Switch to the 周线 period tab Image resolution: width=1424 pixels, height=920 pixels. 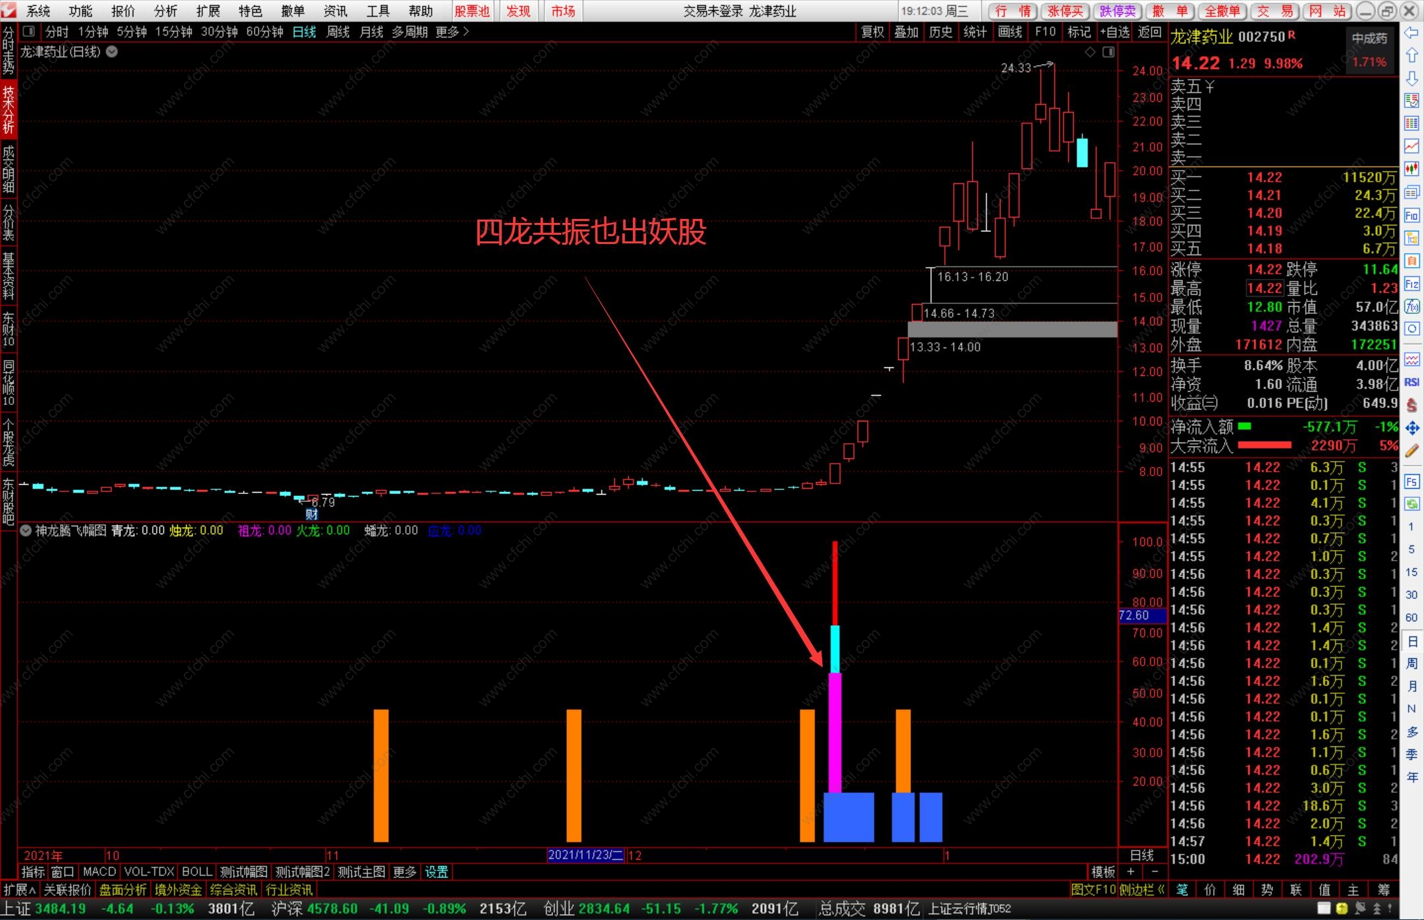click(x=338, y=32)
